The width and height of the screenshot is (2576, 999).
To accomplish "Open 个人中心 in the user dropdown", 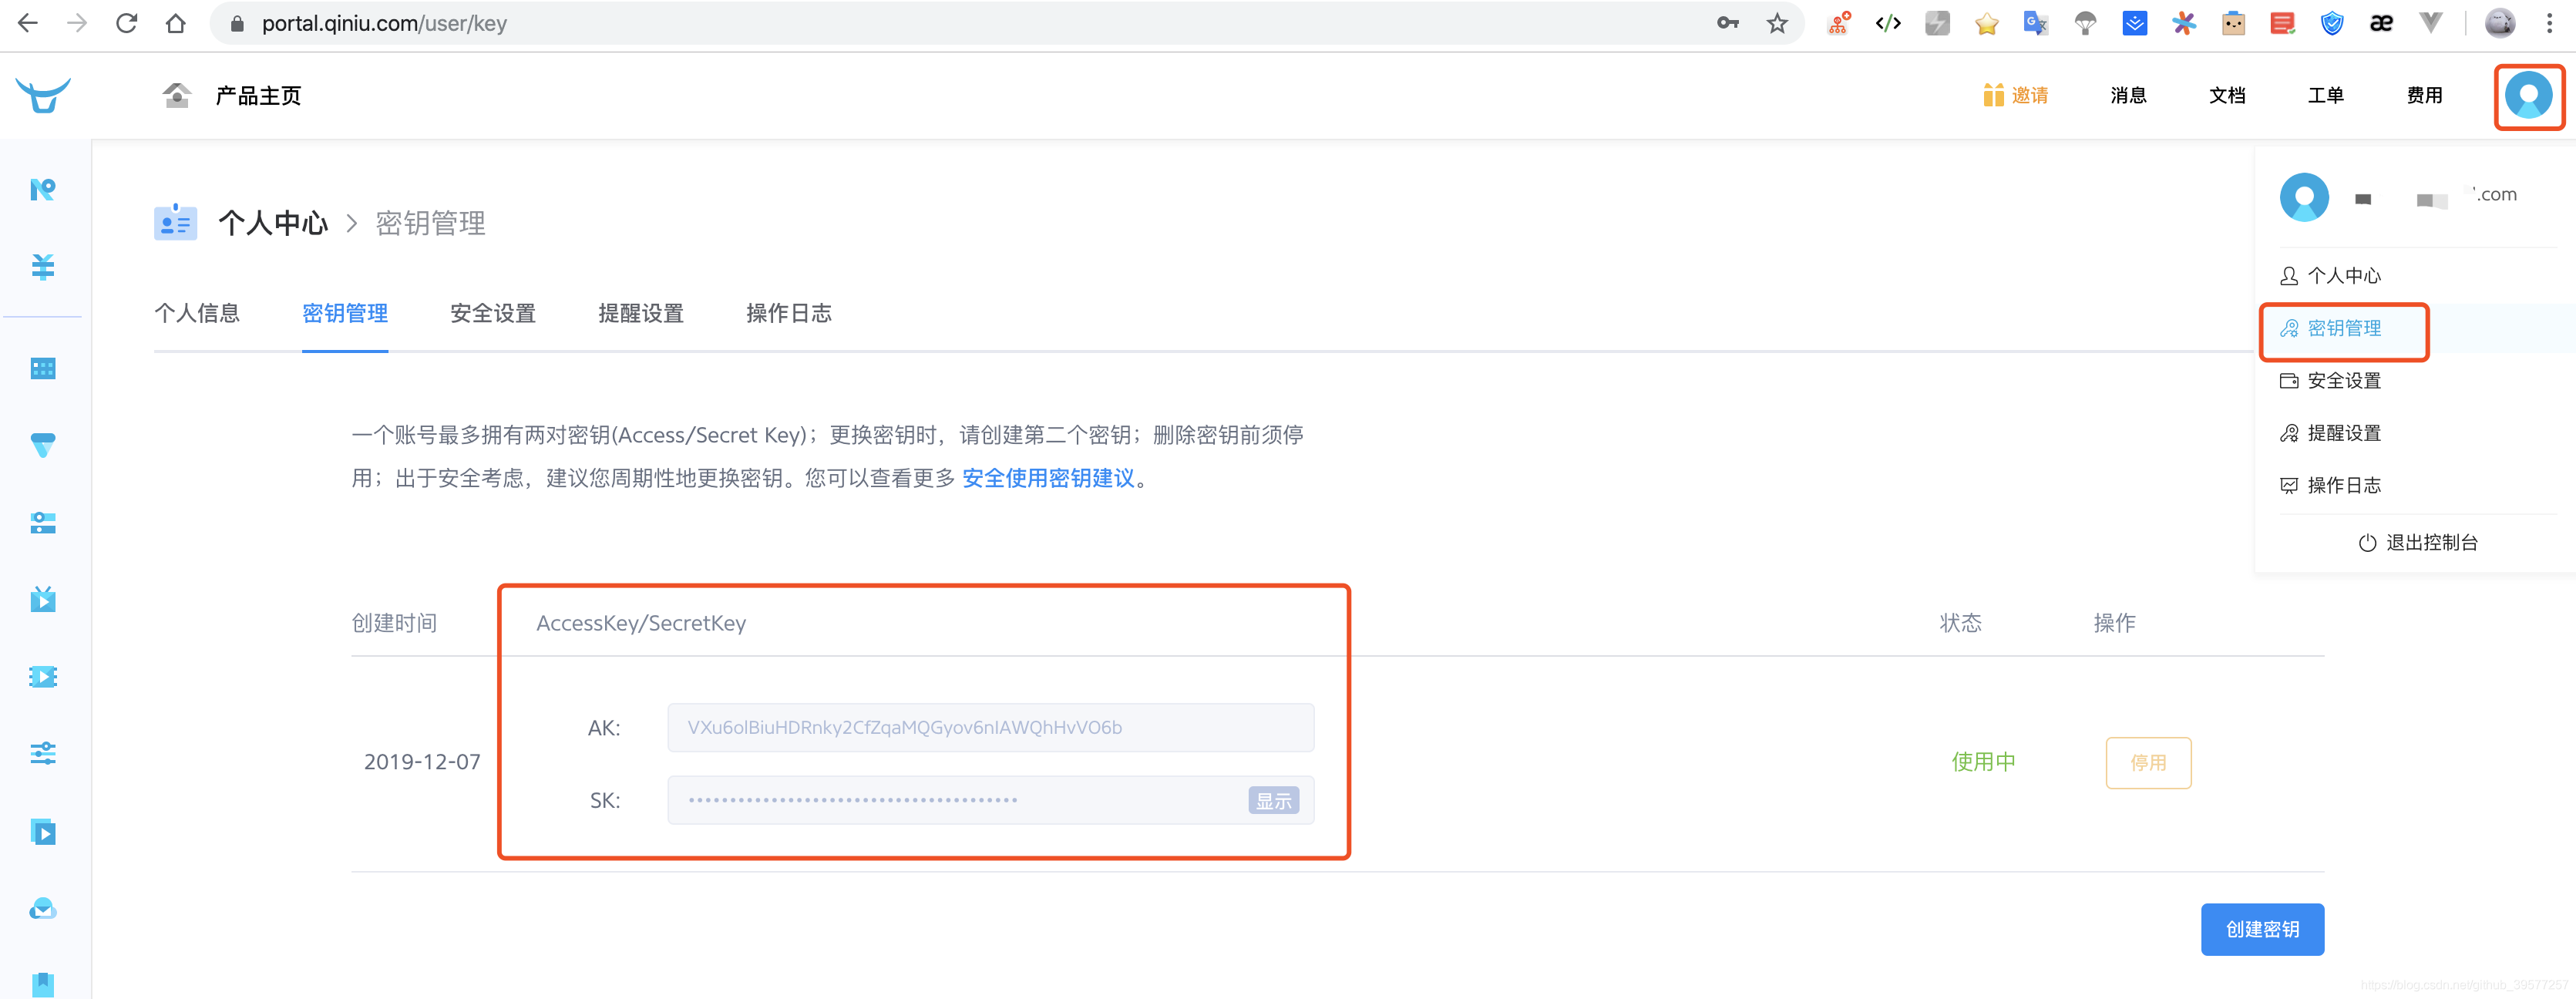I will (x=2344, y=276).
